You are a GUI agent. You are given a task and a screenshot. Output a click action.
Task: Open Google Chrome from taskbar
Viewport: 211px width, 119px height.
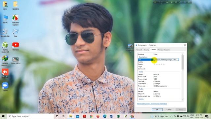[91, 116]
